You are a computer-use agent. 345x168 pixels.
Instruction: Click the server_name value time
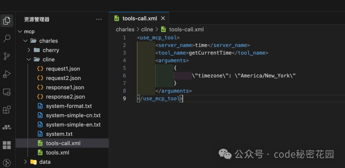(201, 45)
